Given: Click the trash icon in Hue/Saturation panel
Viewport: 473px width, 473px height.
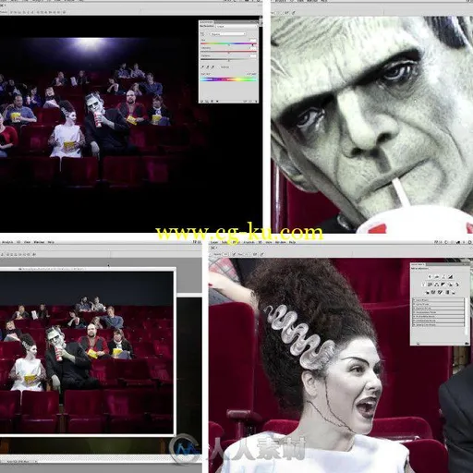Looking at the screenshot, I should point(256,102).
